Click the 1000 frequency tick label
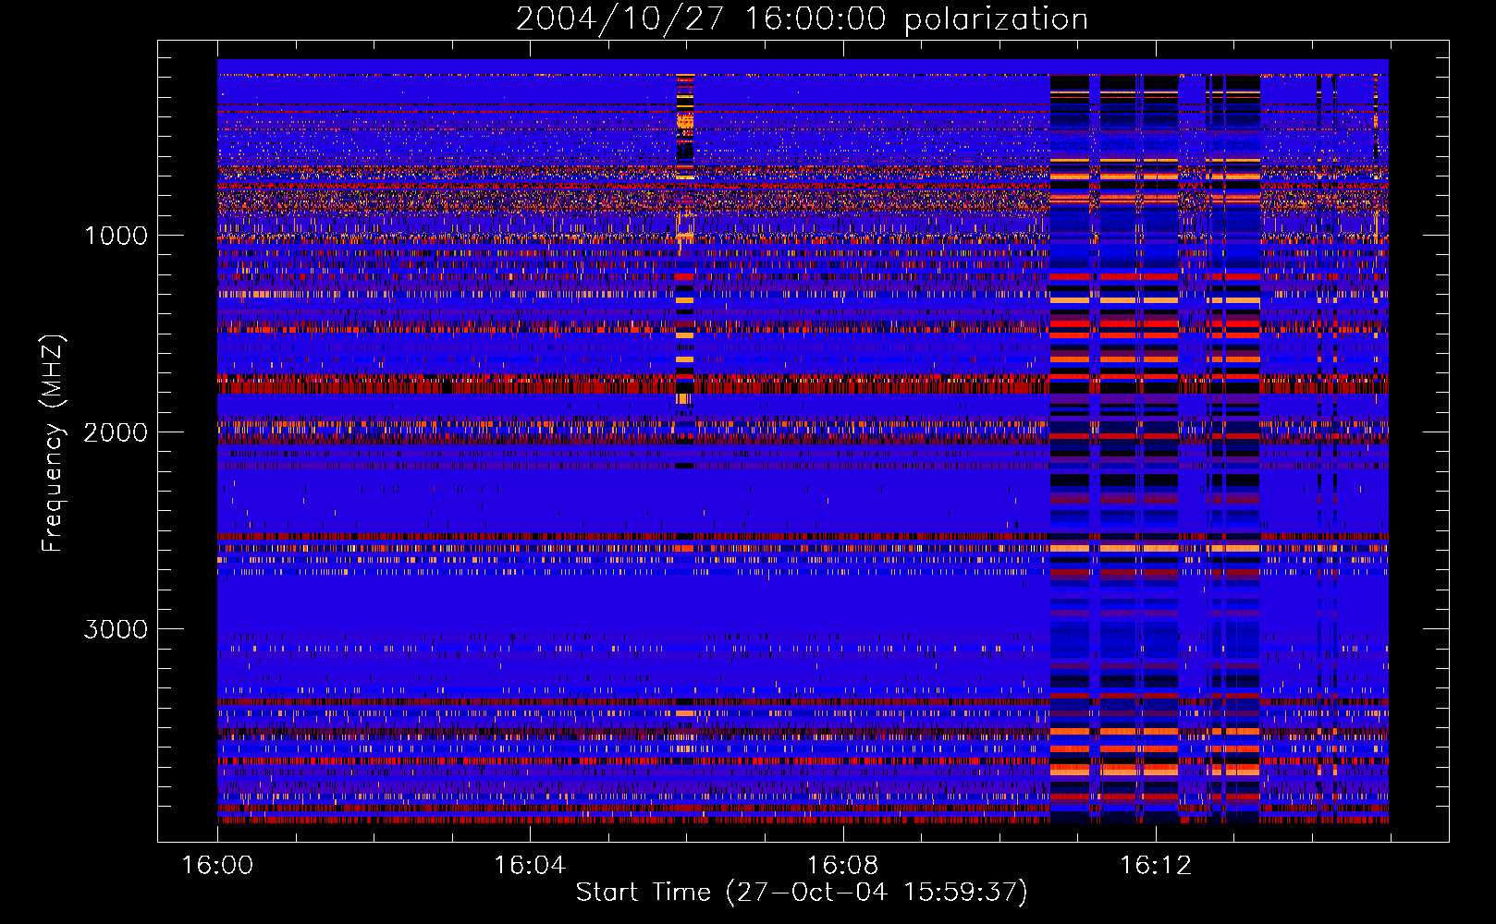This screenshot has height=924, width=1496. coord(116,236)
